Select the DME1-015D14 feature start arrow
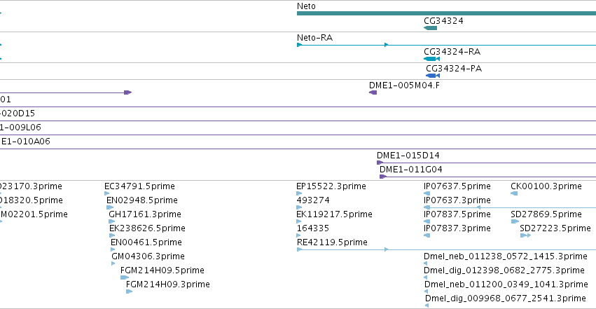Viewport: 596px width, 309px height. 380,163
